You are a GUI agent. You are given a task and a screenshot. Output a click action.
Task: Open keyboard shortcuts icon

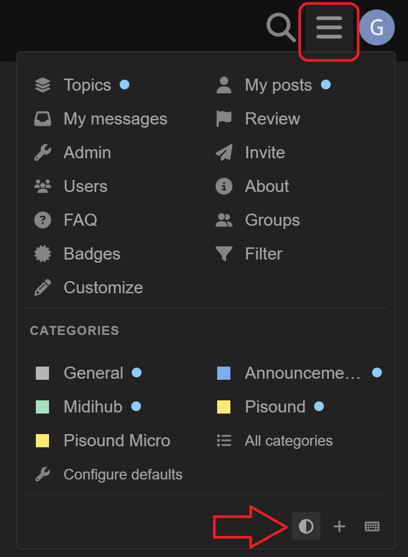click(x=372, y=526)
